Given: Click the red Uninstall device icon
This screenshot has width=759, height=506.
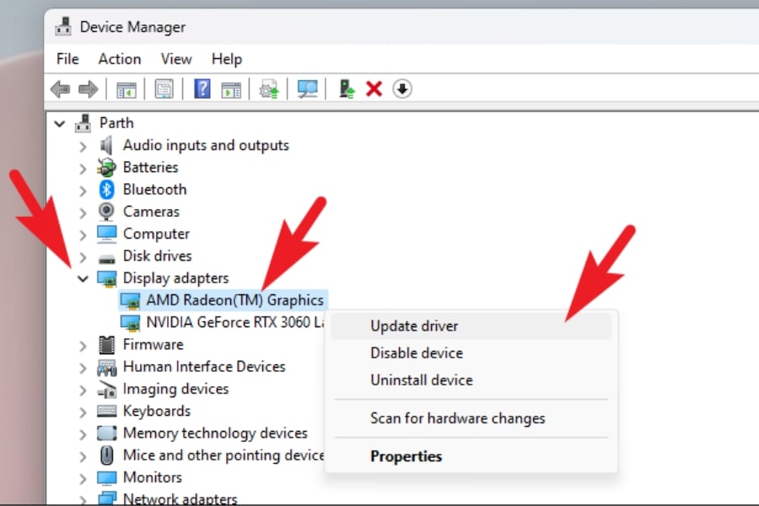Looking at the screenshot, I should (x=374, y=89).
